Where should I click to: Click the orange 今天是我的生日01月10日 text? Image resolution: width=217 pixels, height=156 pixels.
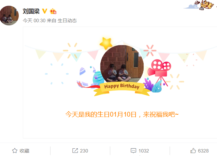pyautogui.click(x=101, y=114)
